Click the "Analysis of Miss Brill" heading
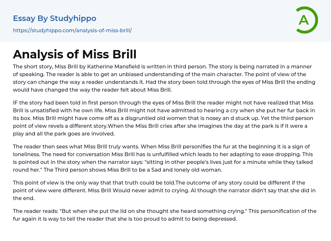Image resolution: width=331 pixels, height=241 pixels. click(75, 54)
